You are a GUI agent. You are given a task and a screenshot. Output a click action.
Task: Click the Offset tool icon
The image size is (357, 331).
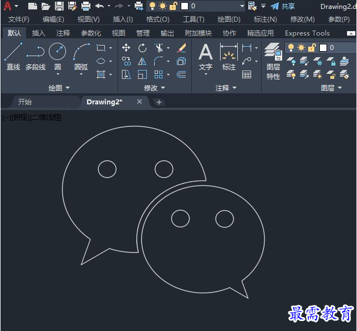coord(181,74)
